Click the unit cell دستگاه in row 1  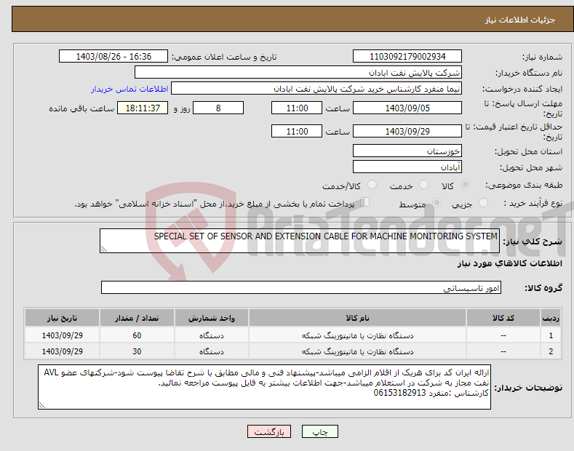pos(212,335)
